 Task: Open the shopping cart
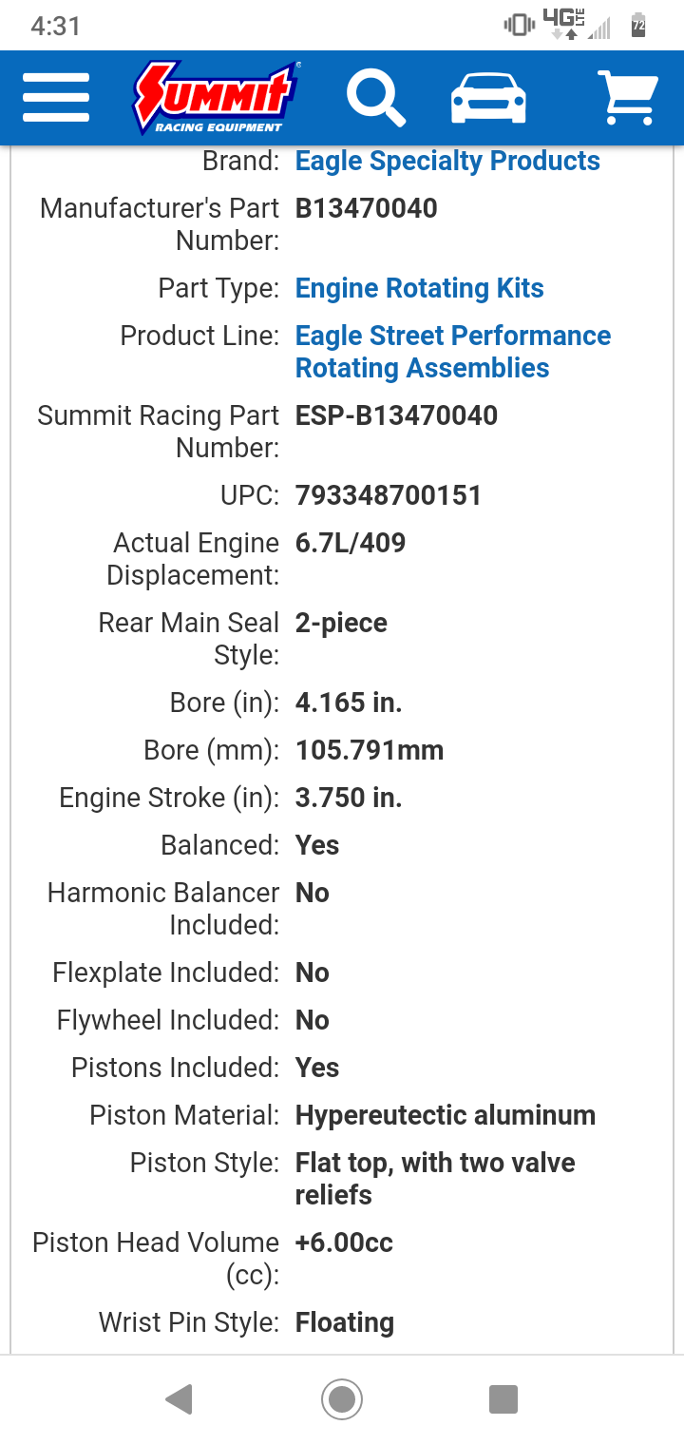627,97
